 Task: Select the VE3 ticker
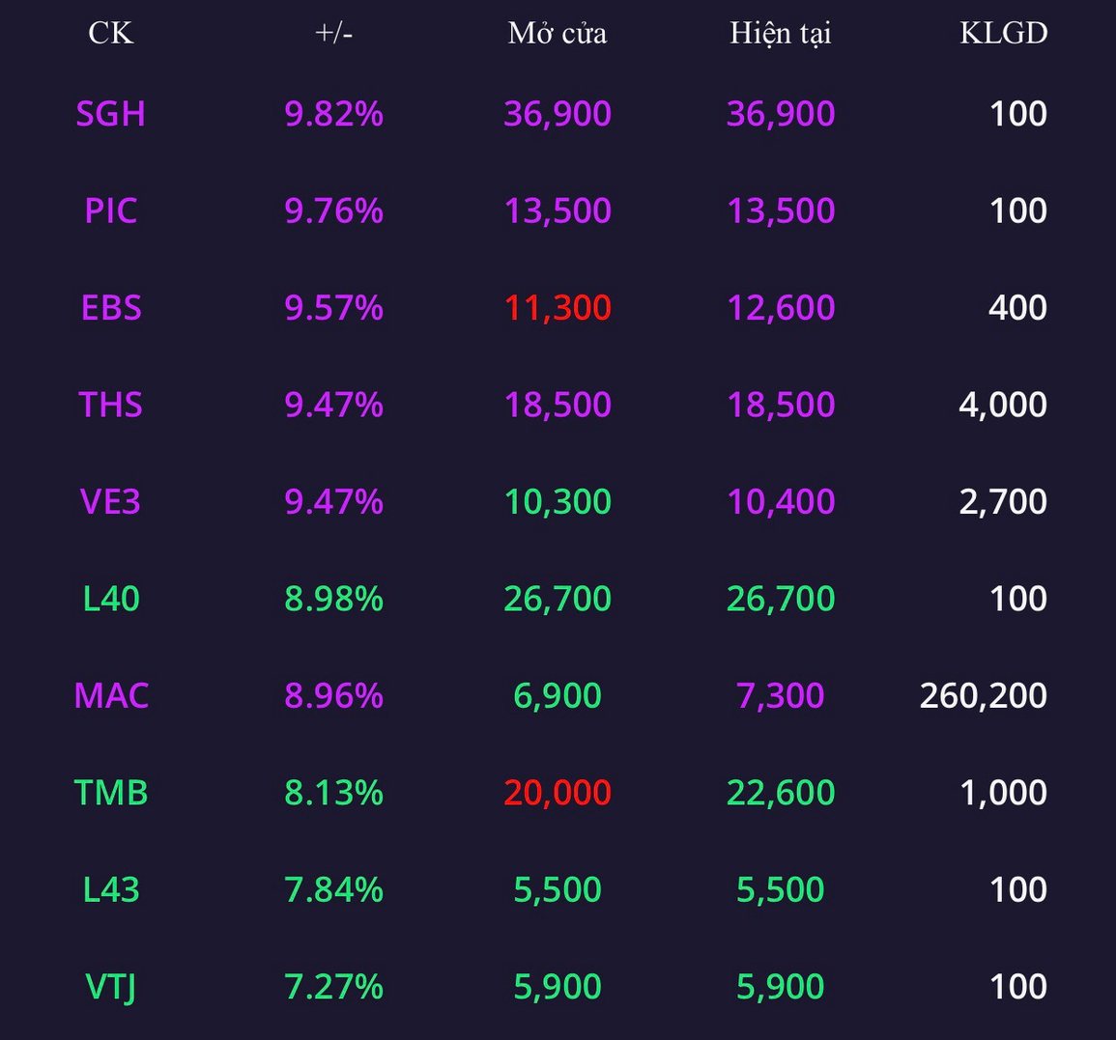point(110,502)
